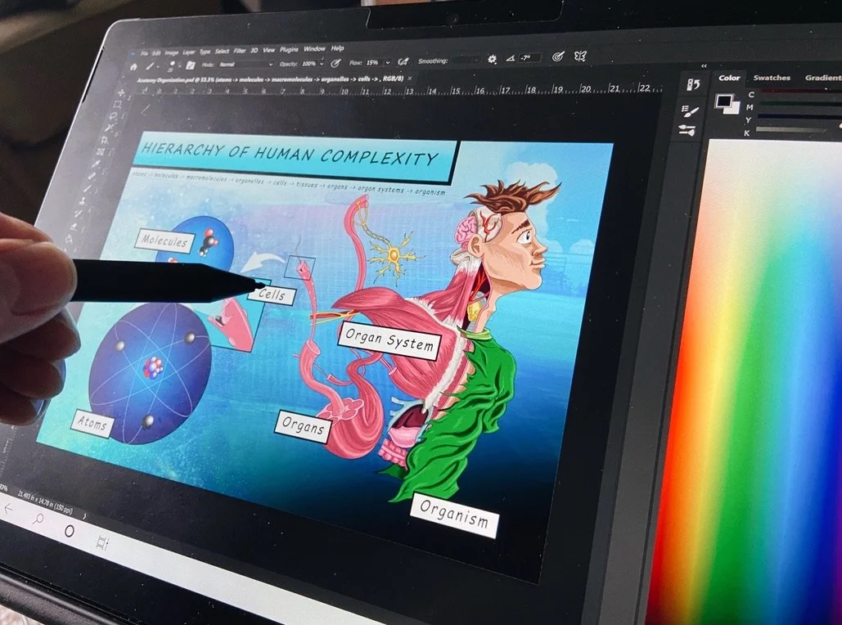The height and width of the screenshot is (625, 842).
Task: Click the Opacity 100% field
Action: pos(308,63)
